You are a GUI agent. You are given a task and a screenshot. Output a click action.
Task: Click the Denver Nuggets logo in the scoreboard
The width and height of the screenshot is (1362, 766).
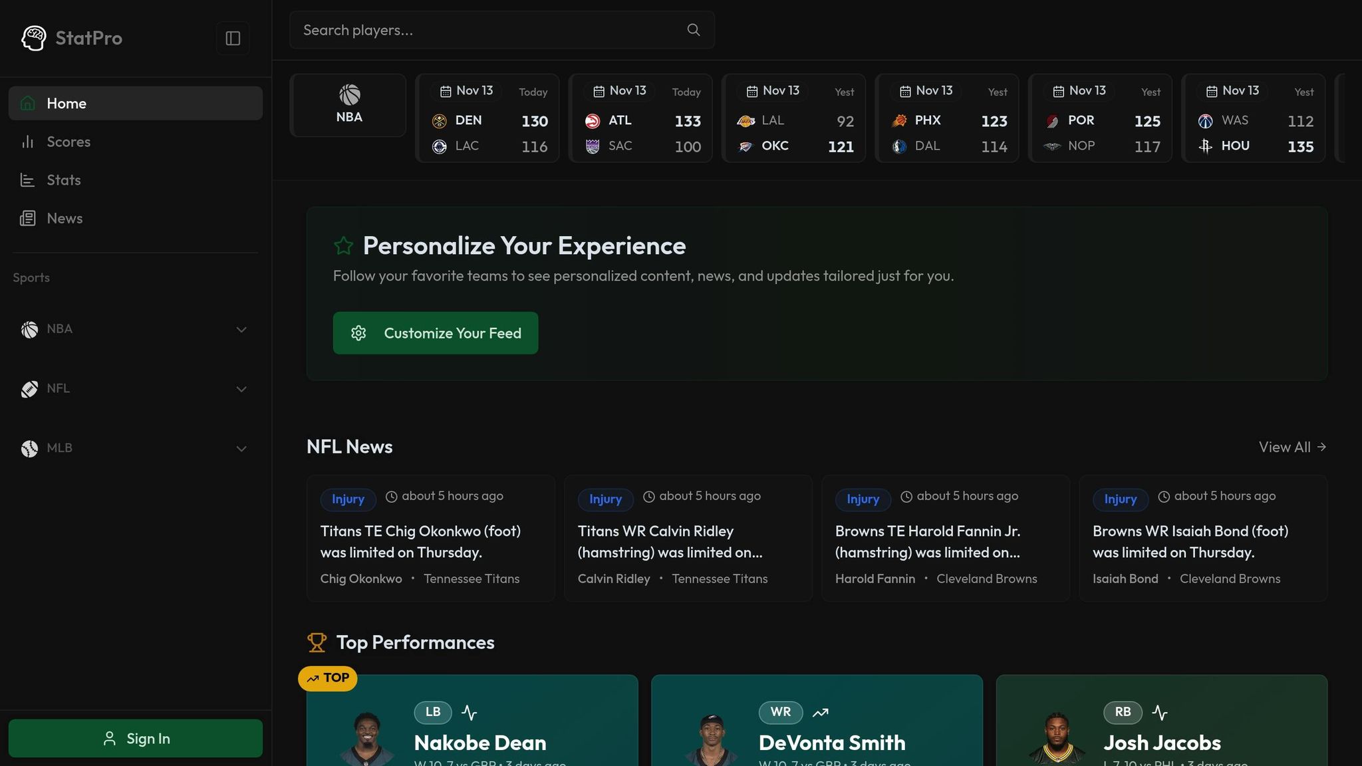tap(439, 120)
